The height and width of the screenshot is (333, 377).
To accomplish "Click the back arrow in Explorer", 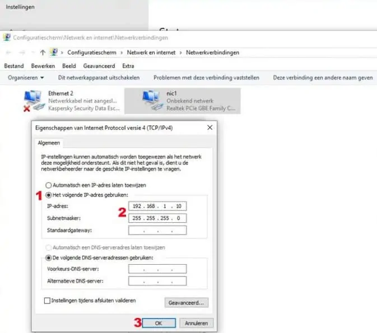I will pos(8,53).
